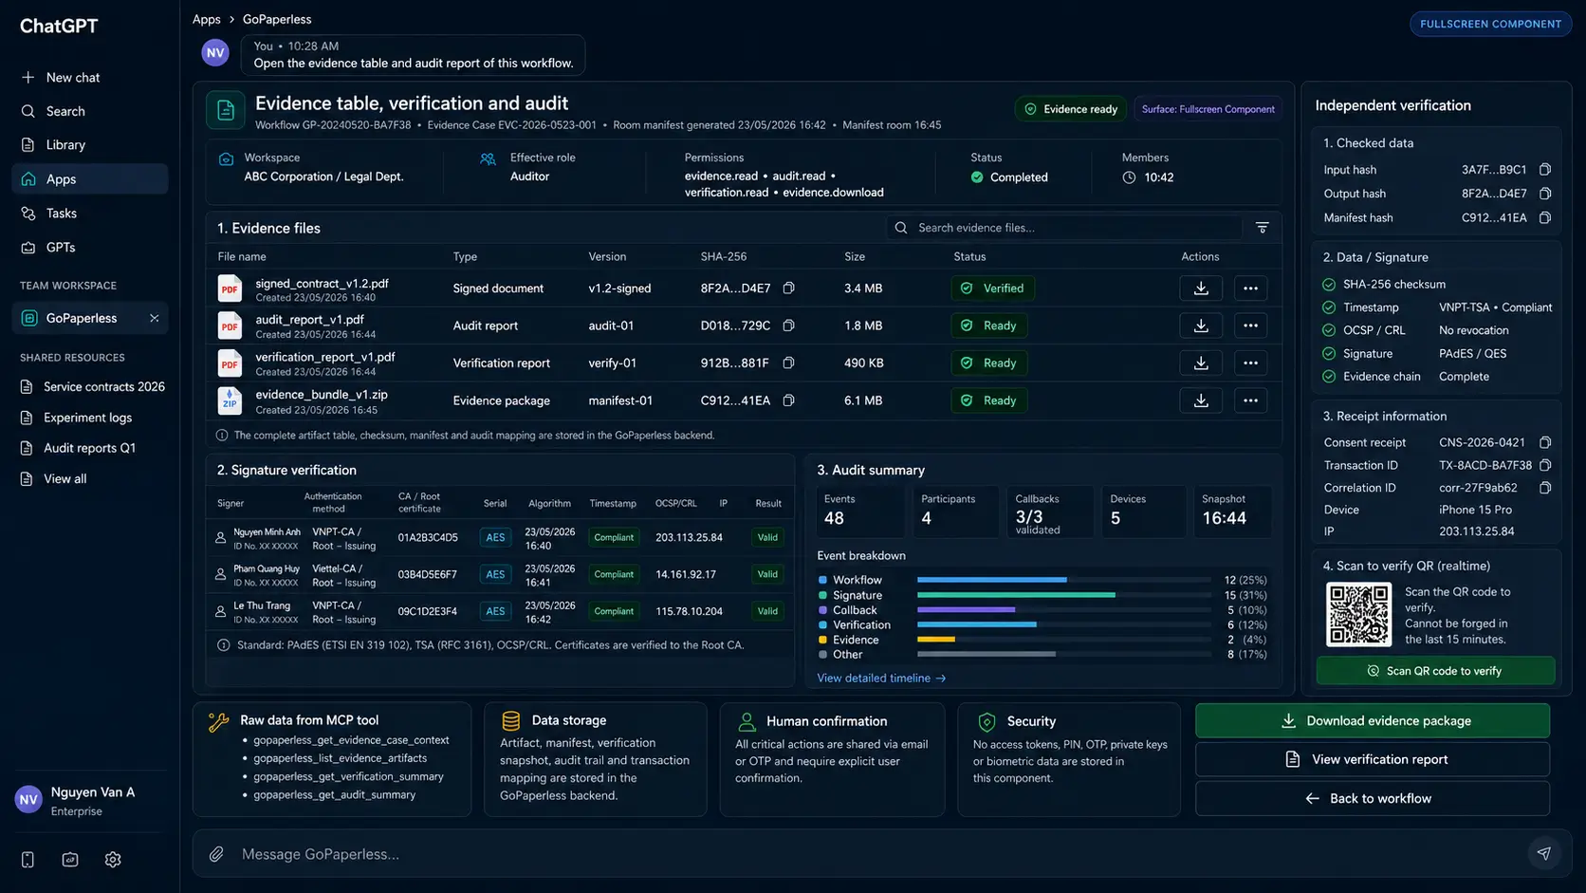Click the Signature bar in Event breakdown
The image size is (1586, 893).
pyautogui.click(x=1016, y=595)
